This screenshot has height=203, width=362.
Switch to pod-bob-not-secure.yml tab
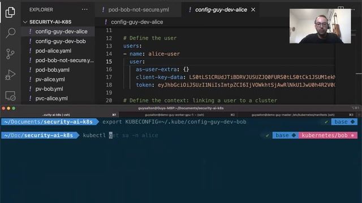[138, 10]
